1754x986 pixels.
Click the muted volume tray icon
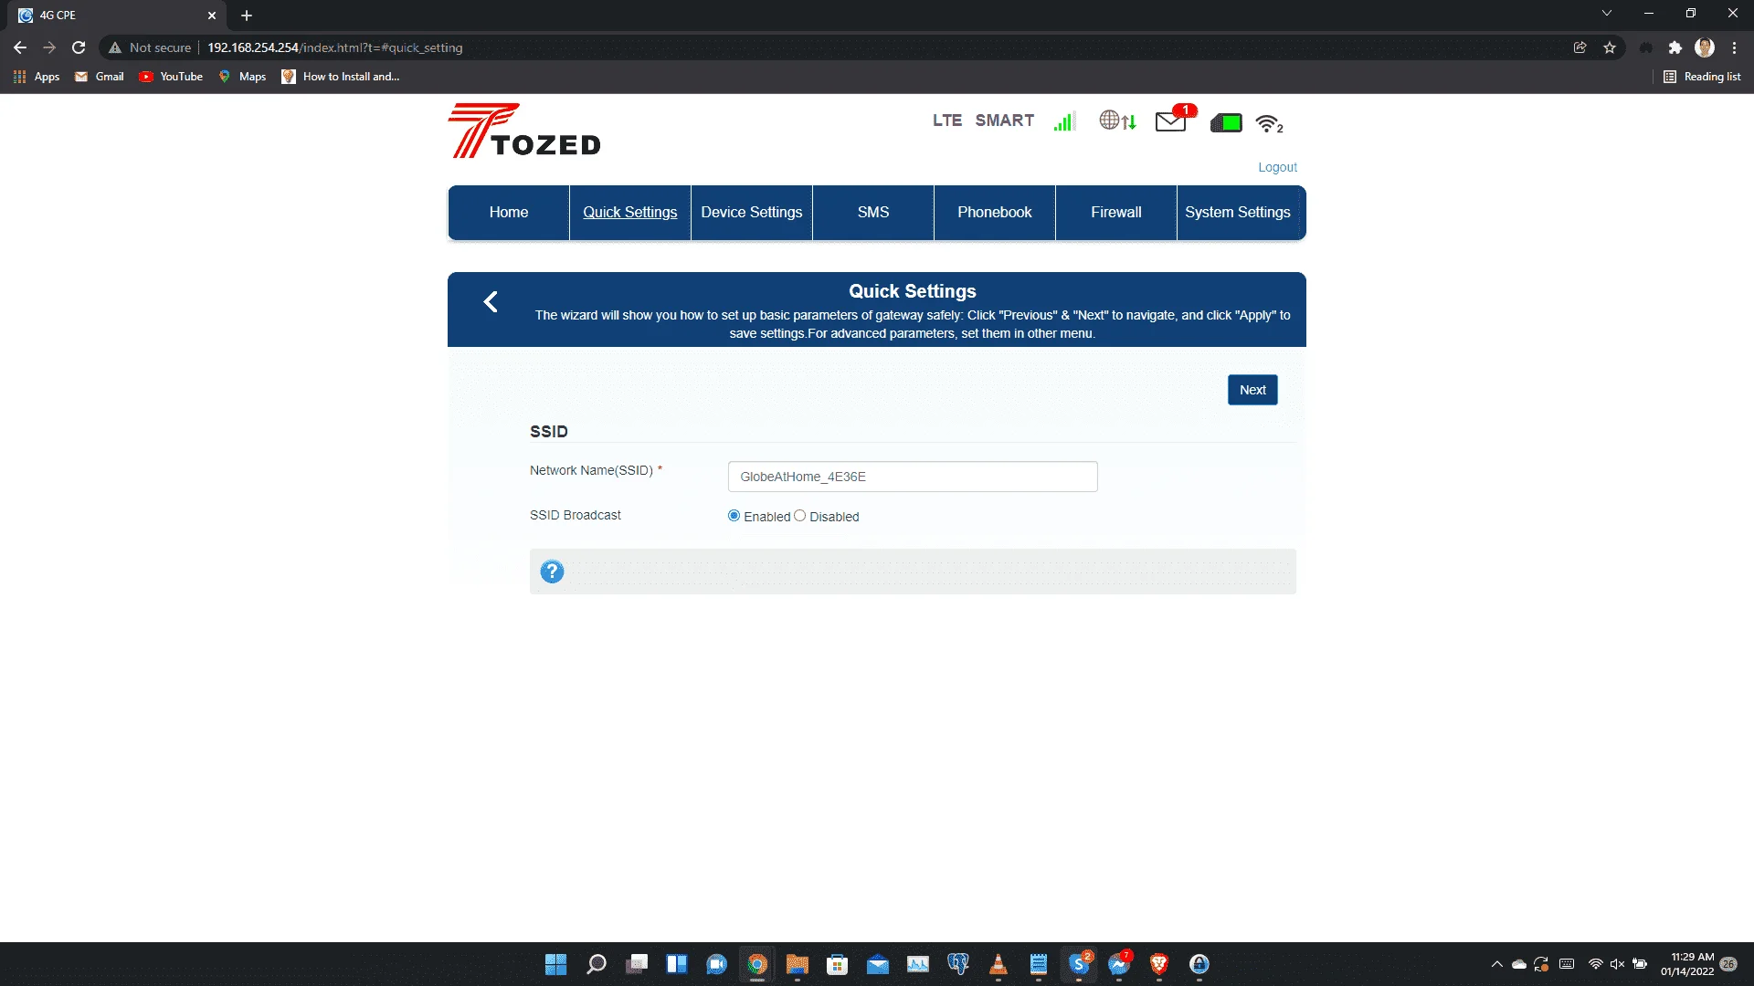click(x=1617, y=964)
